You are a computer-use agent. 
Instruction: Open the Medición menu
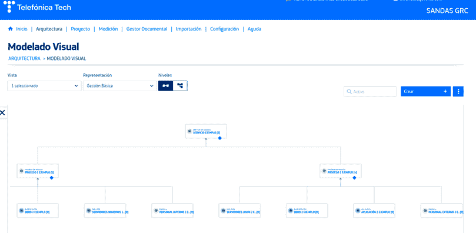pos(108,29)
